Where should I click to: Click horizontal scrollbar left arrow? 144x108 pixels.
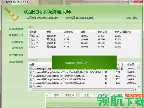(x=30, y=90)
